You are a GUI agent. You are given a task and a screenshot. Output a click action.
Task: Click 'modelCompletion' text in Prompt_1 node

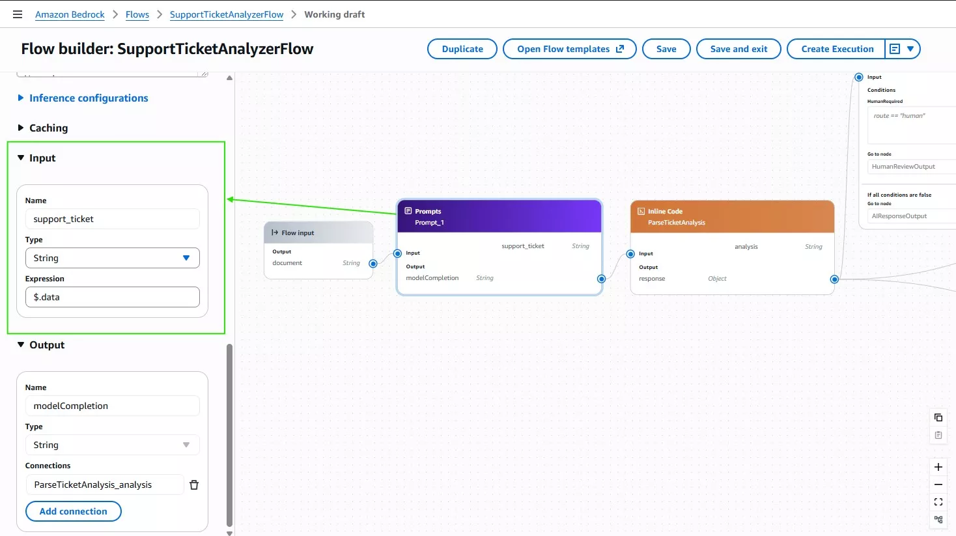432,278
